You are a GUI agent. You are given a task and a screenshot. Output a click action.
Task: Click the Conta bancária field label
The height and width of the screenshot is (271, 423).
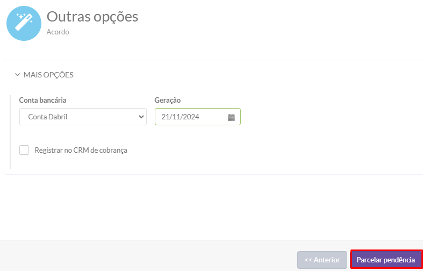[x=47, y=100]
